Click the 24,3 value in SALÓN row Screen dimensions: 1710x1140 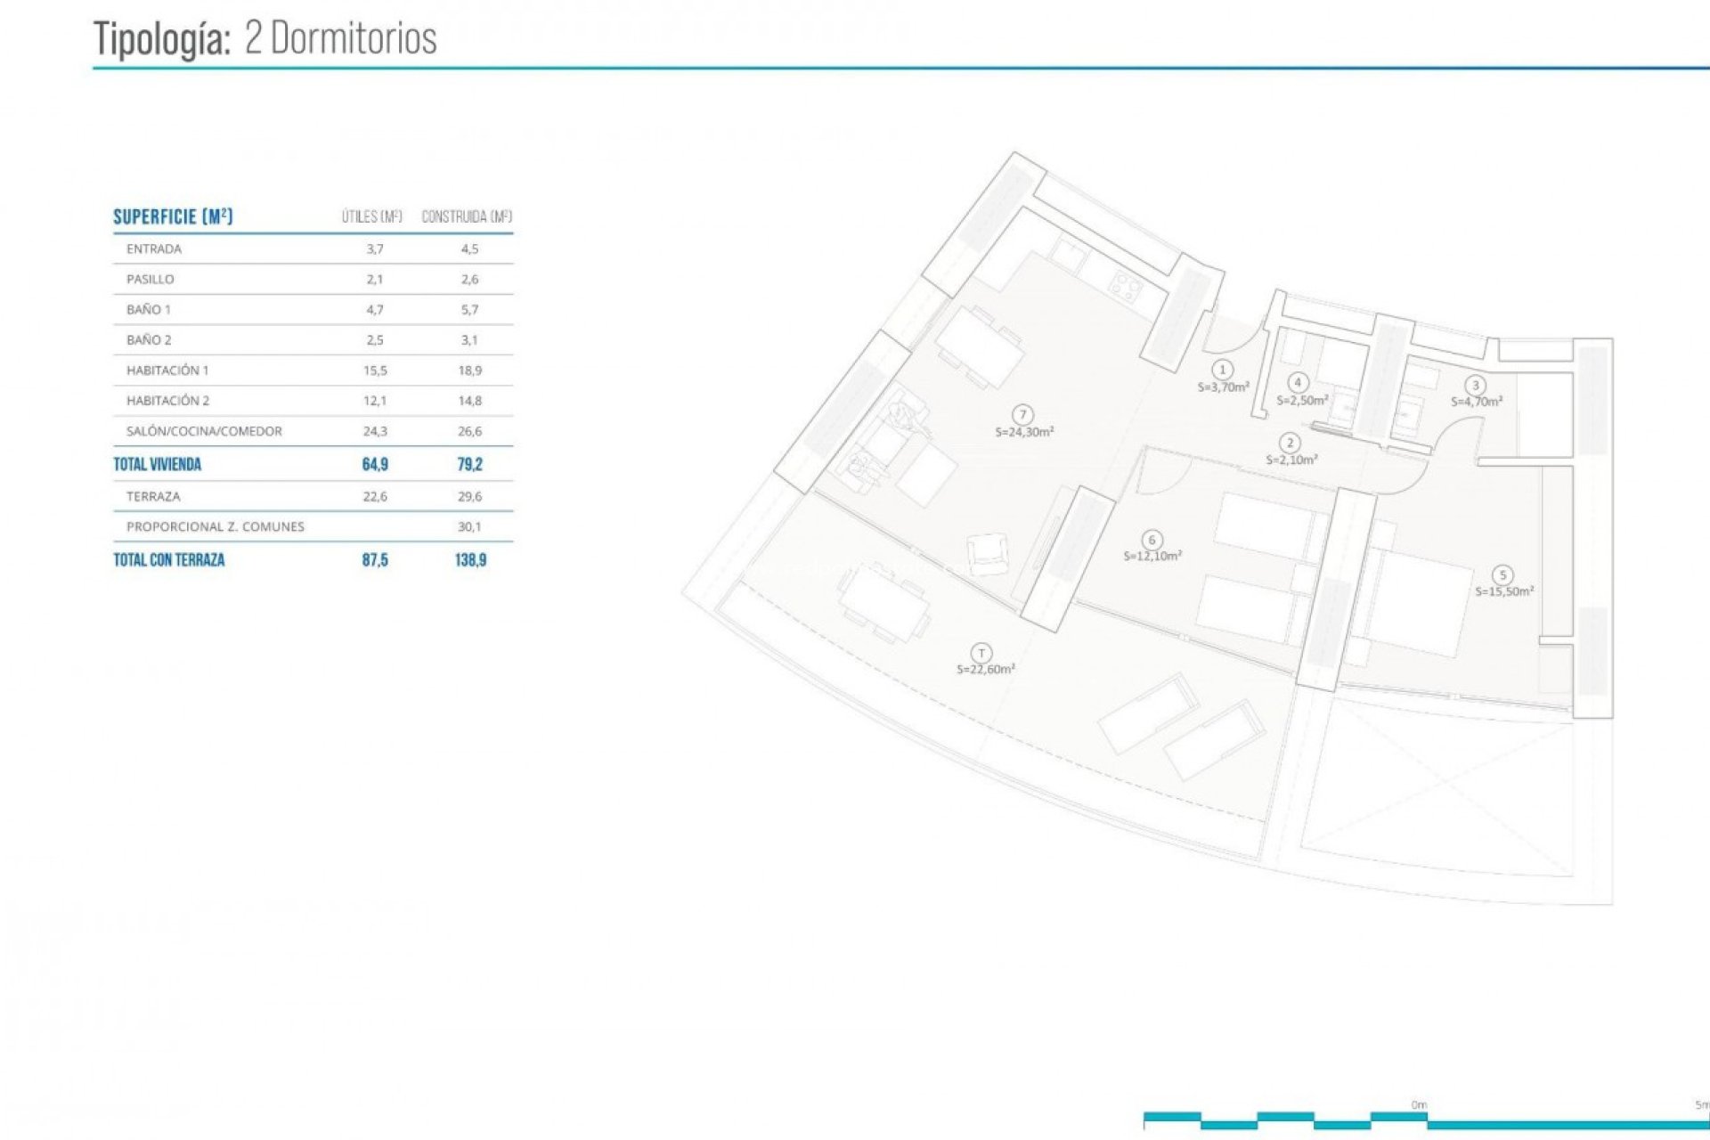click(x=375, y=431)
